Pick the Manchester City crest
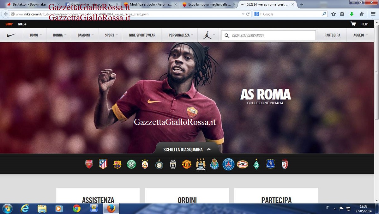379x214 pixels. pyautogui.click(x=201, y=164)
